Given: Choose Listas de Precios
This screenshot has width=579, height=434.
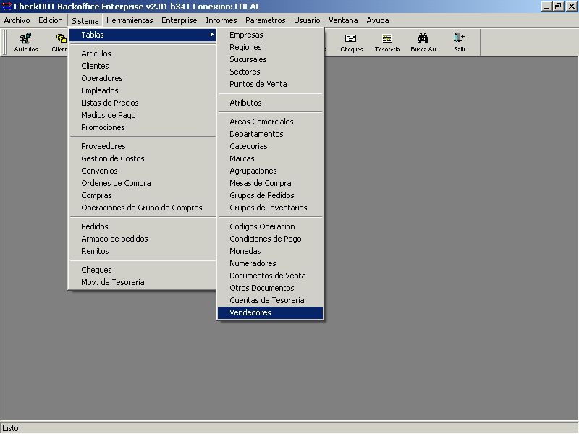Looking at the screenshot, I should [143, 103].
